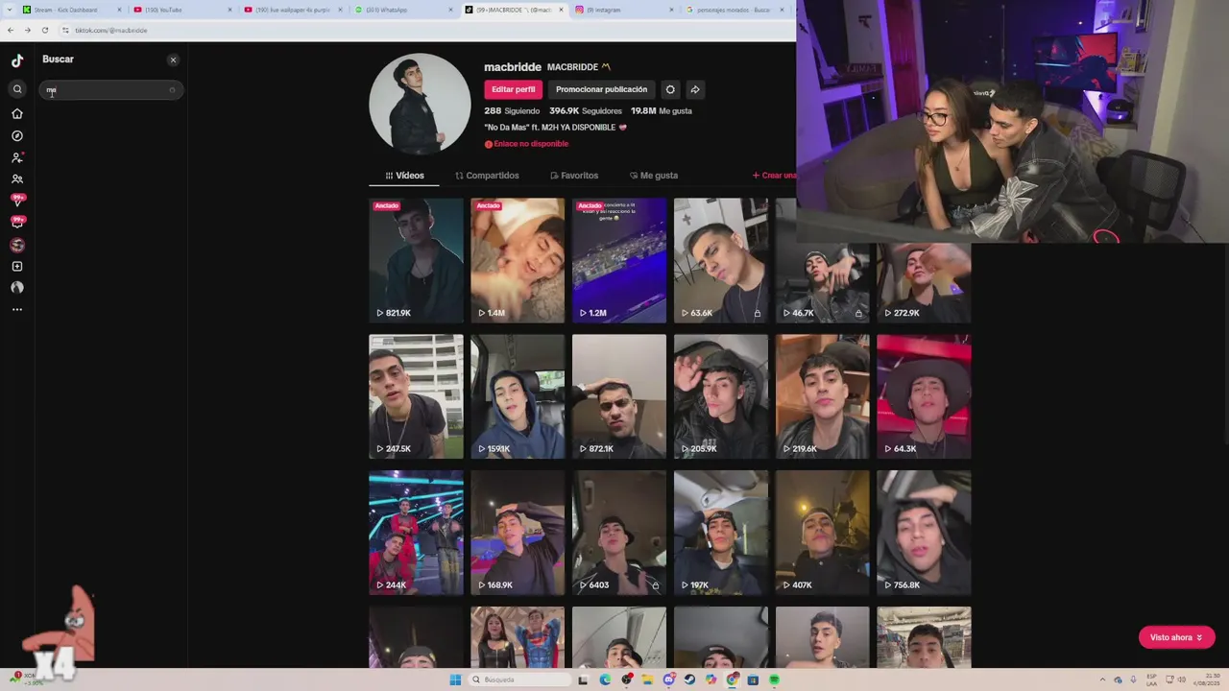The width and height of the screenshot is (1229, 691).
Task: Click Editar perfil button
Action: tap(513, 89)
